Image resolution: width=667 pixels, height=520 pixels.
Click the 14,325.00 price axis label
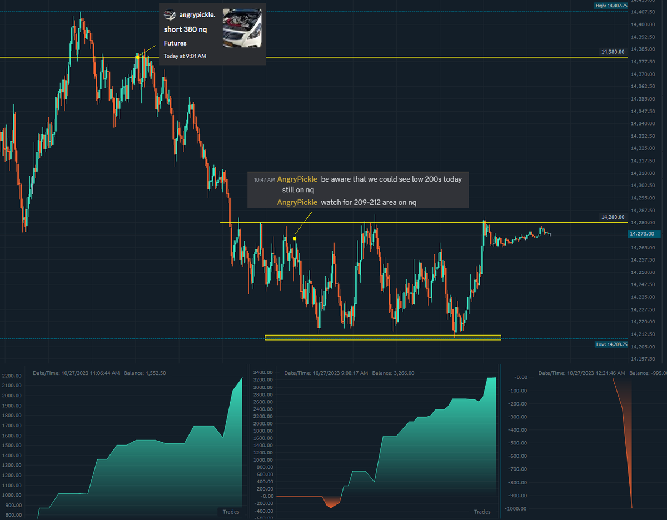[642, 148]
